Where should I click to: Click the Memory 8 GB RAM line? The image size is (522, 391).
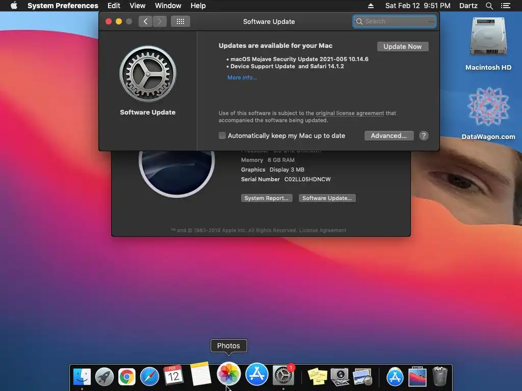pyautogui.click(x=268, y=160)
